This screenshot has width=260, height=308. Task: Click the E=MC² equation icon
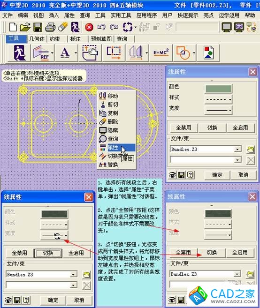pyautogui.click(x=161, y=53)
